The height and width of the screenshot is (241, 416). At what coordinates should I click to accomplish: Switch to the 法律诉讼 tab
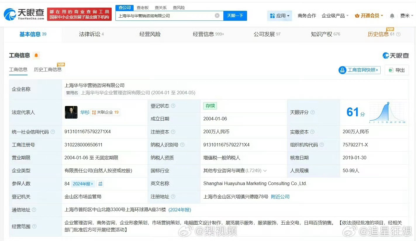click(89, 34)
